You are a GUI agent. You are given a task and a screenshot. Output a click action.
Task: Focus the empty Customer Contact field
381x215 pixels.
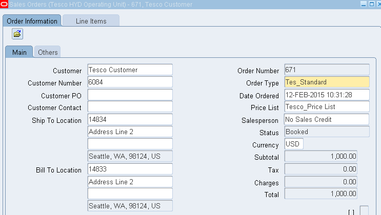(x=130, y=107)
